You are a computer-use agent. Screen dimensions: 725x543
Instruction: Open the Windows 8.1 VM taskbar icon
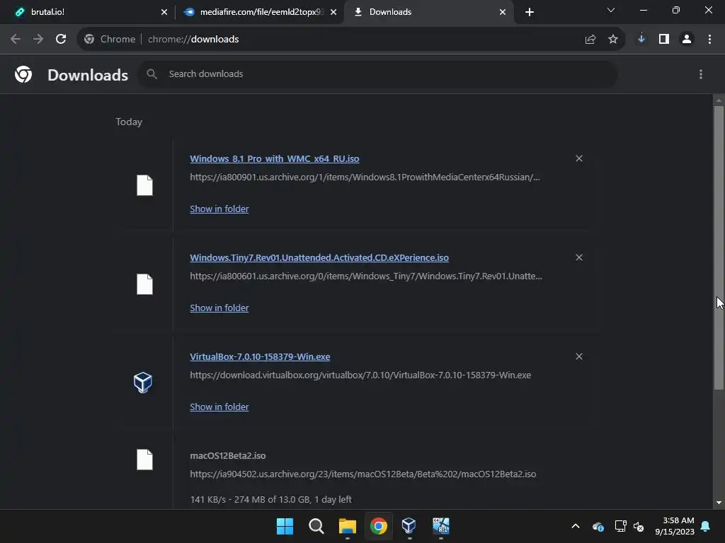(x=440, y=526)
